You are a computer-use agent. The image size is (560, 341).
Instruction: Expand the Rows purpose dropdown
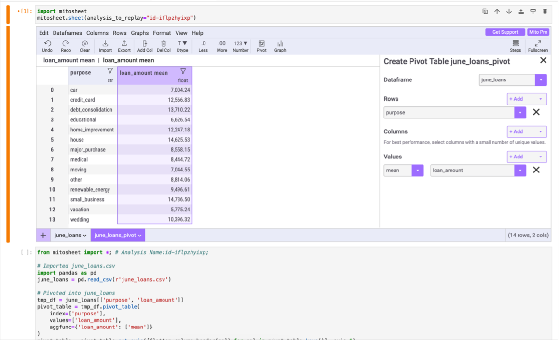click(x=520, y=113)
